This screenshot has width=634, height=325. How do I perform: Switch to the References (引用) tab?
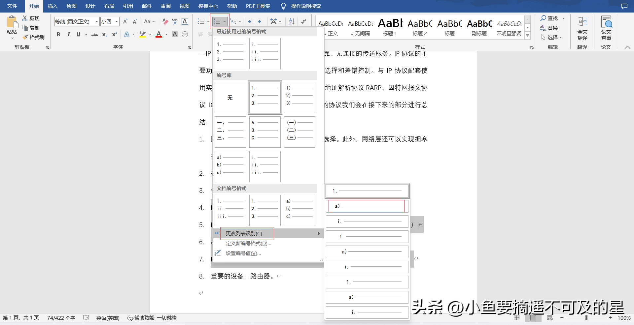click(x=128, y=6)
